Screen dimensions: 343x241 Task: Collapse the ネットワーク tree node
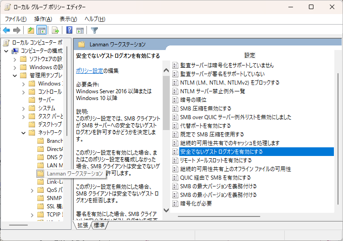pyautogui.click(x=23, y=133)
